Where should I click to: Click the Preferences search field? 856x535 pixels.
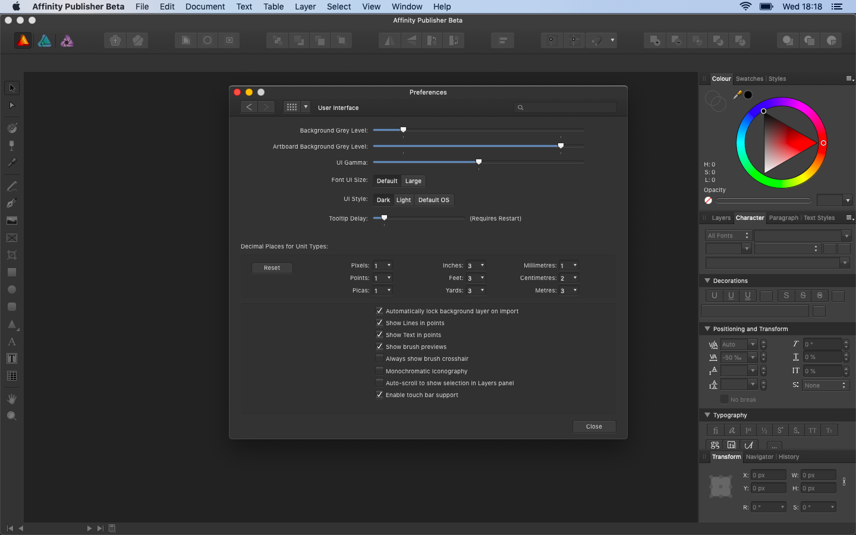coord(565,108)
